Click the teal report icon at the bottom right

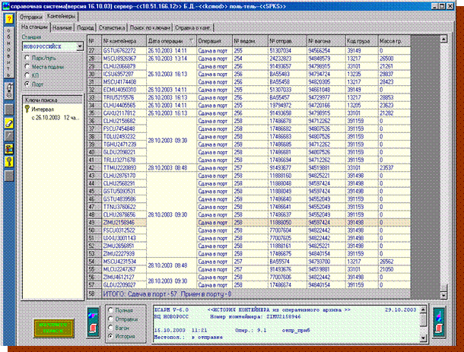(x=439, y=322)
